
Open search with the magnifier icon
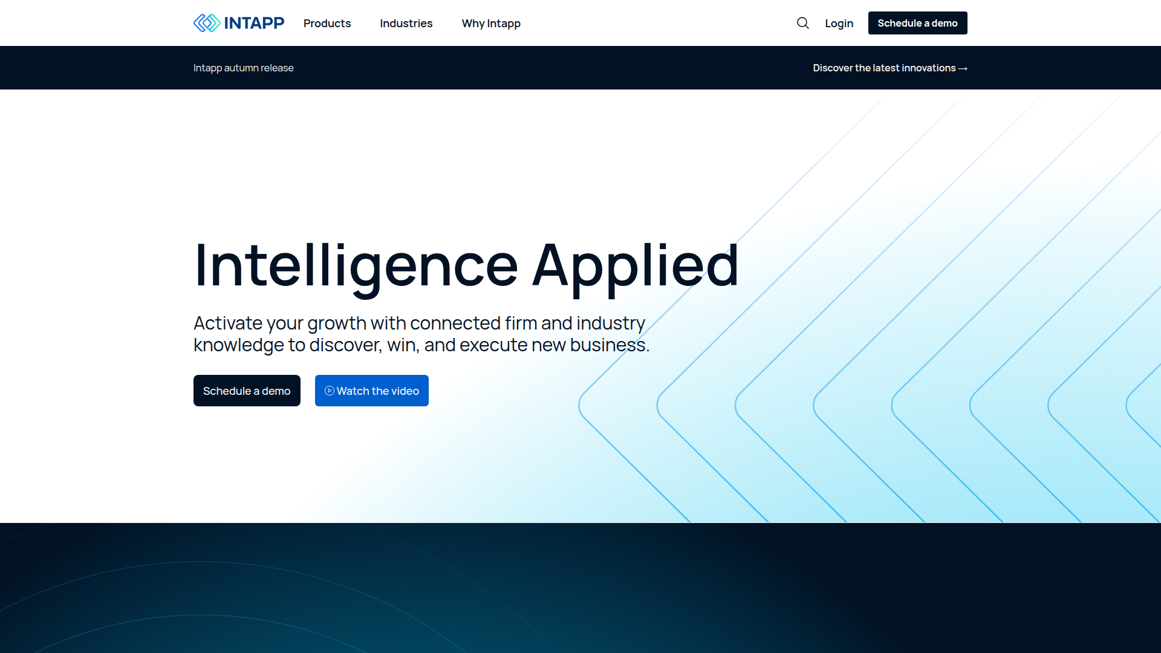[802, 23]
